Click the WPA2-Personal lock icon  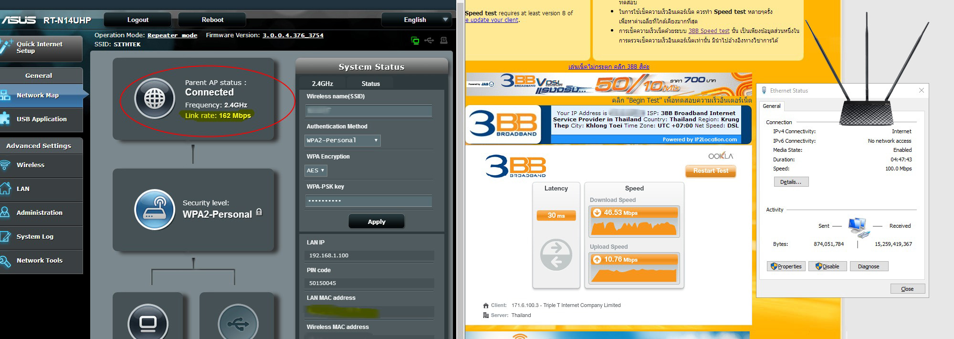tap(259, 212)
